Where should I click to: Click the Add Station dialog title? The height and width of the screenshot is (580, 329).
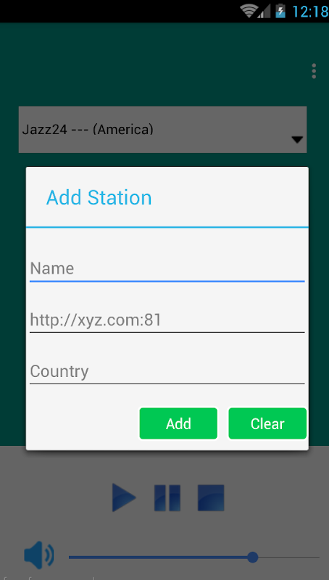(99, 197)
